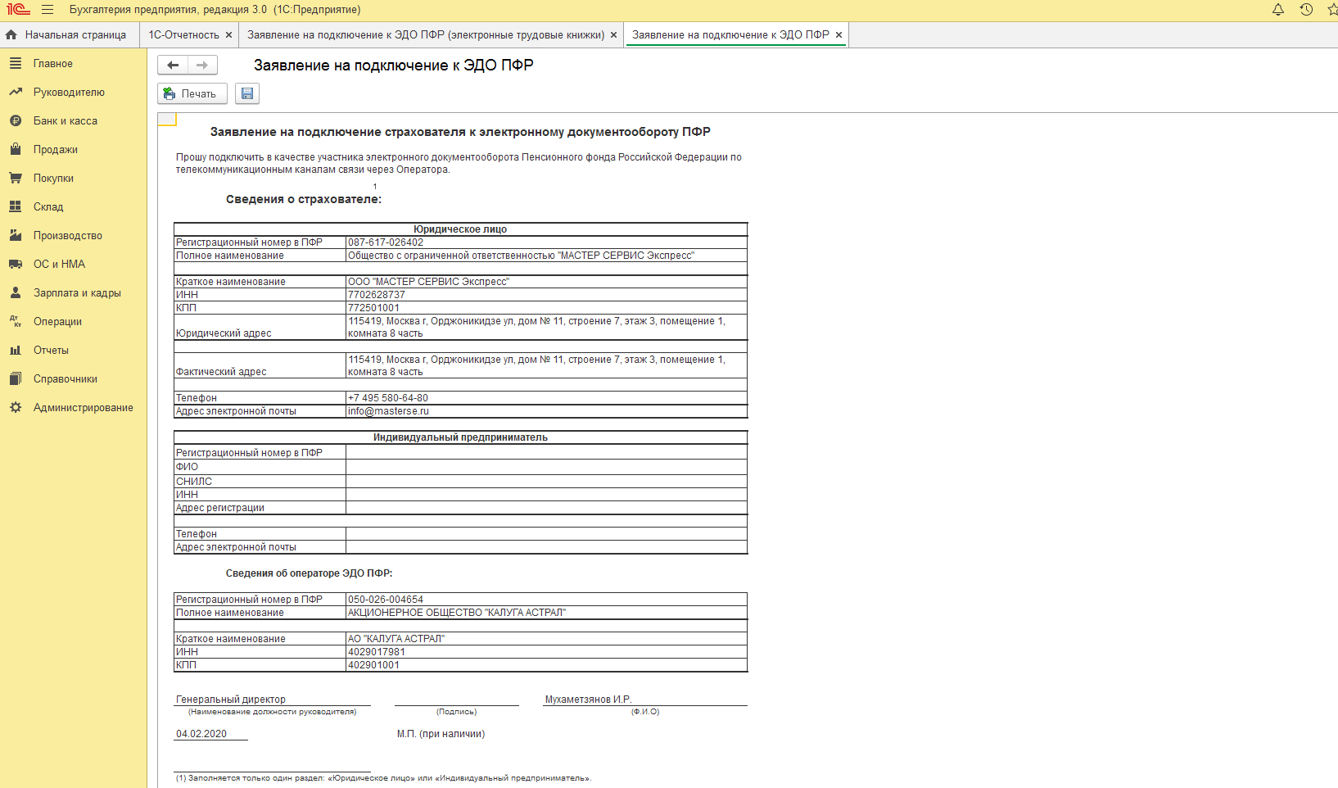Open Производство factory icon
Viewport: 1338px width, 788px height.
click(x=16, y=235)
